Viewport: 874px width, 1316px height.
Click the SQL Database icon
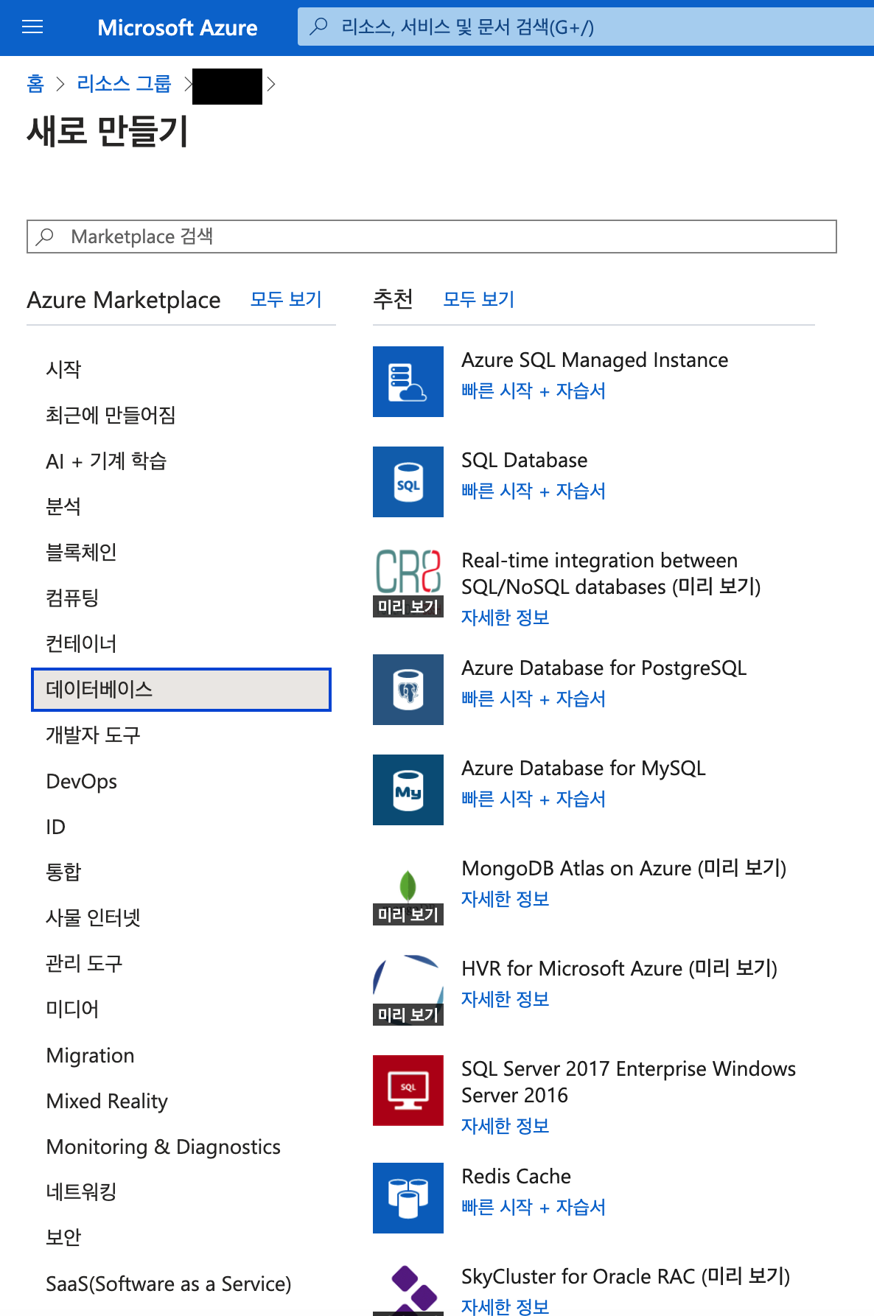coord(408,482)
